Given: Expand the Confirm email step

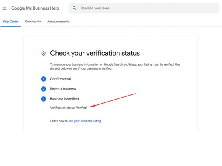Looking at the screenshot, I should pyautogui.click(x=61, y=79).
